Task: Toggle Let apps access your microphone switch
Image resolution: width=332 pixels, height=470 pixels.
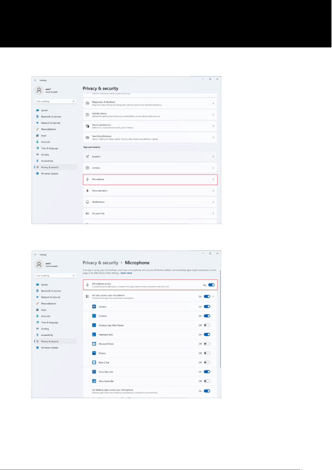Action: pyautogui.click(x=207, y=297)
